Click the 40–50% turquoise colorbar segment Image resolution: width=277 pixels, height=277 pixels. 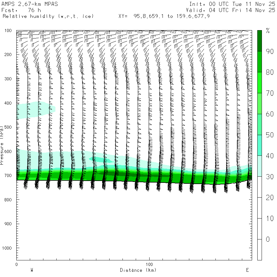pyautogui.click(x=259, y=145)
